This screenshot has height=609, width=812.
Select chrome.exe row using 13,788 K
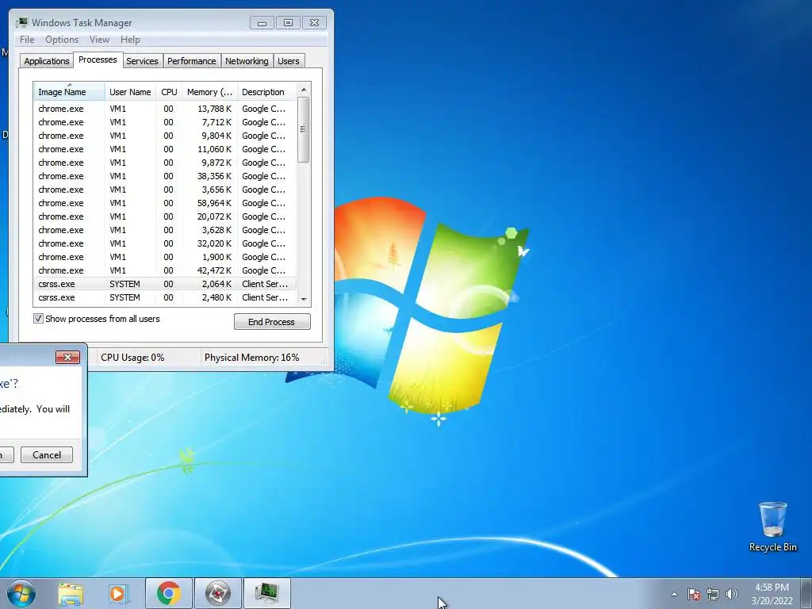click(165, 109)
